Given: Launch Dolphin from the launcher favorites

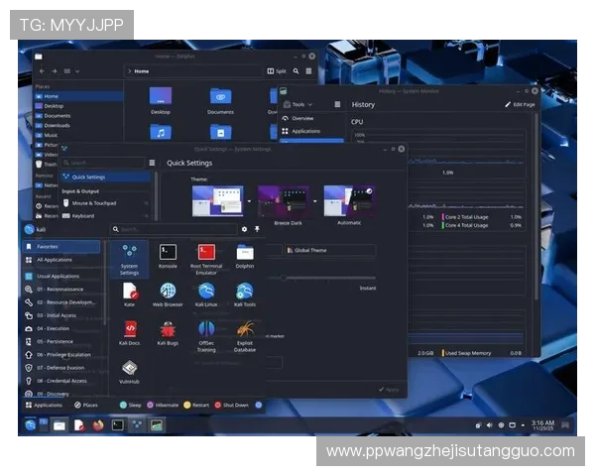Looking at the screenshot, I should [245, 257].
